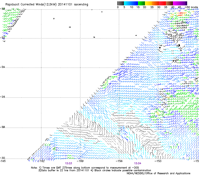Click the purple time label 15:03
The image size is (199, 175).
tap(68, 163)
